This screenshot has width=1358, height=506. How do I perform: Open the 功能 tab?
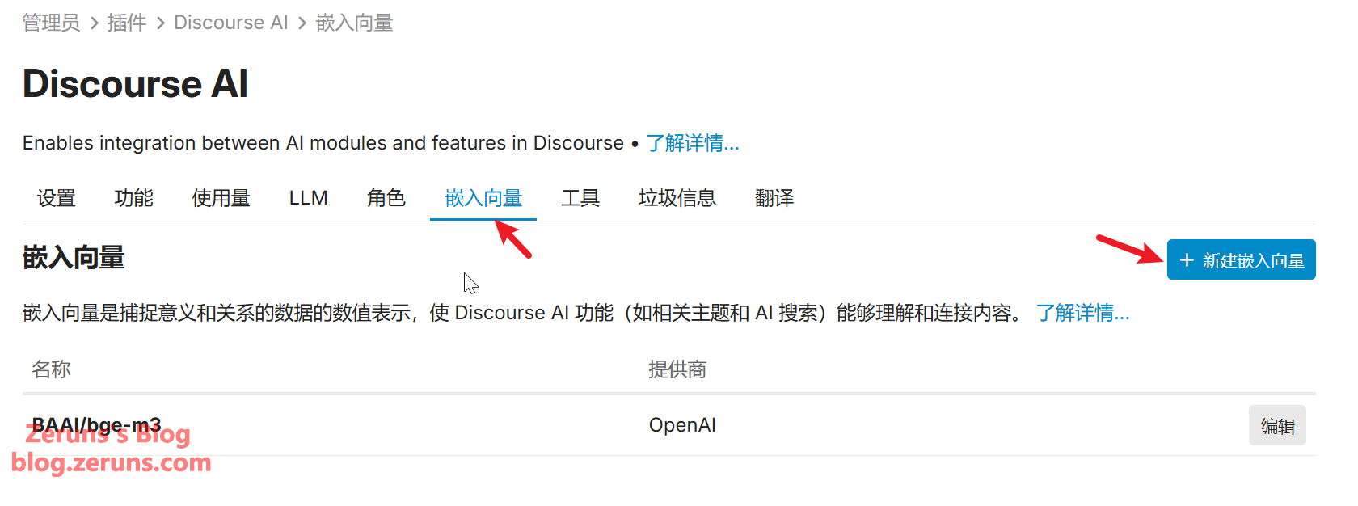click(133, 198)
